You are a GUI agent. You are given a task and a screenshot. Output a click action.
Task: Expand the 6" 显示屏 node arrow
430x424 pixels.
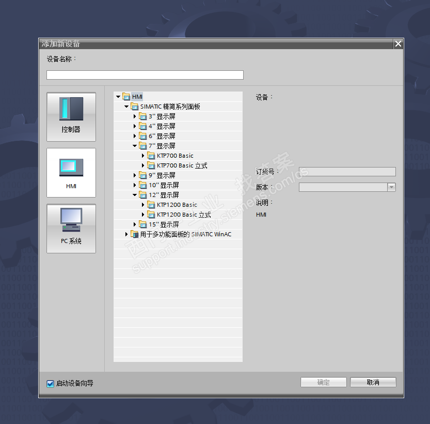click(135, 136)
